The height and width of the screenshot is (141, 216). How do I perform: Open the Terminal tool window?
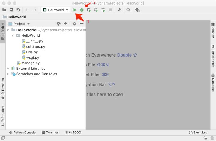point(50,133)
